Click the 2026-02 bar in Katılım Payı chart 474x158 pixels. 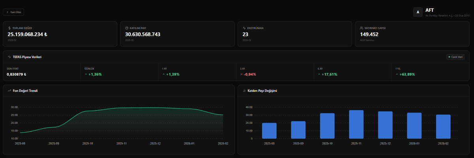(443, 127)
